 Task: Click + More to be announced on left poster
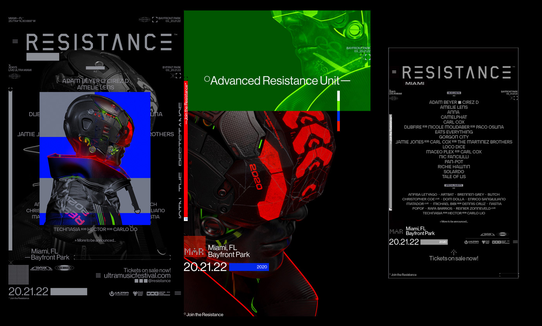click(95, 240)
